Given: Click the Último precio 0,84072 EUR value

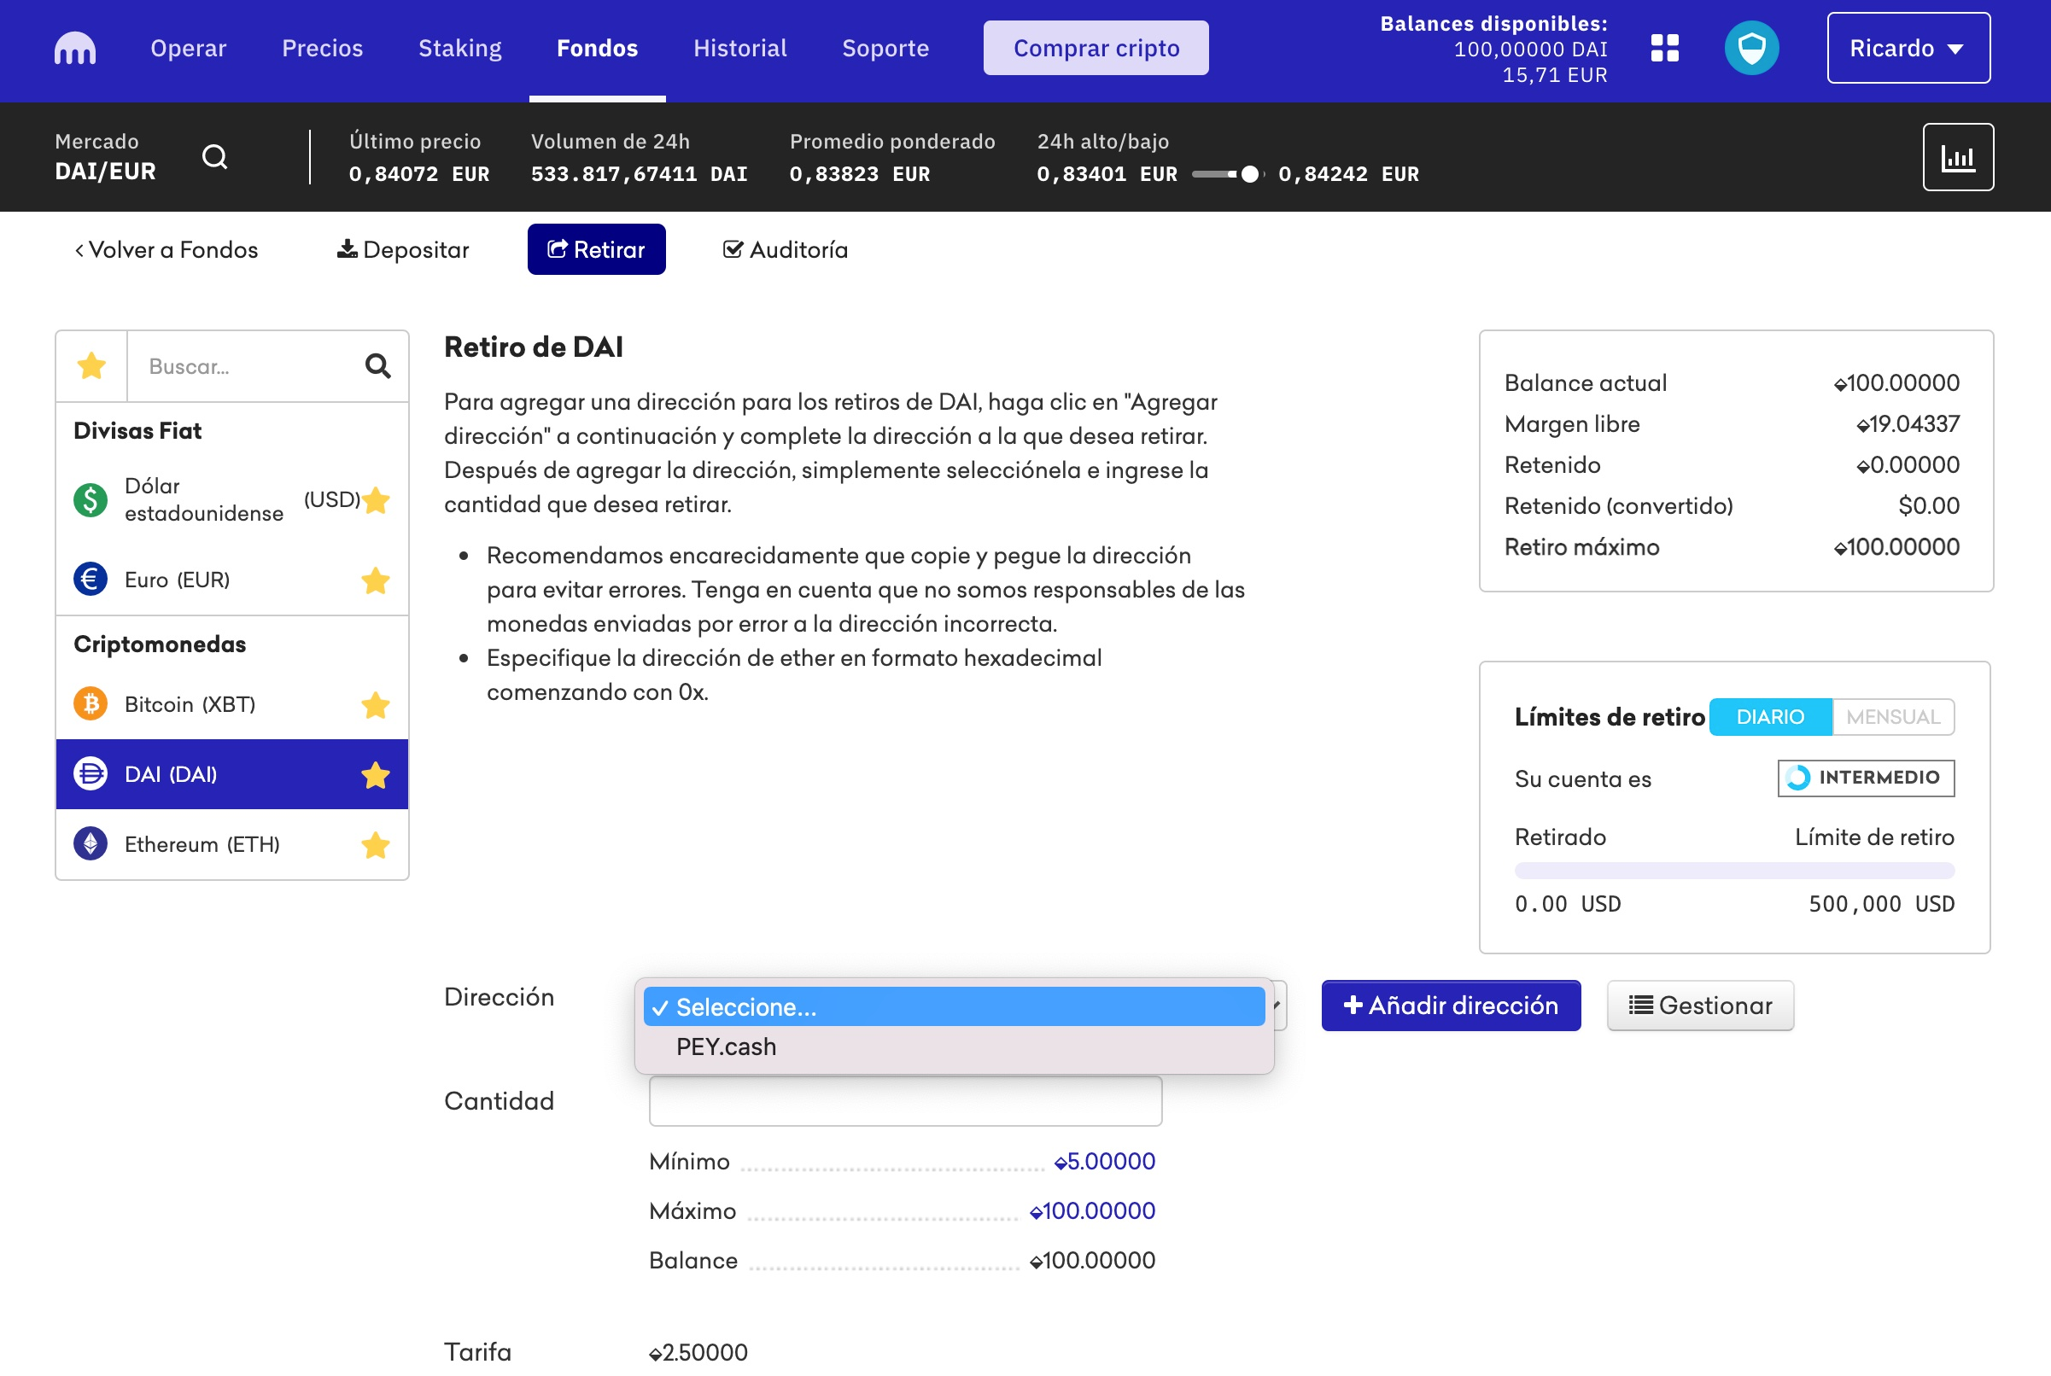Looking at the screenshot, I should tap(418, 174).
